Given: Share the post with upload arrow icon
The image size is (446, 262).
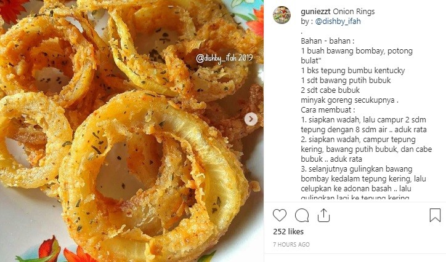Looking at the screenshot, I should [x=323, y=215].
